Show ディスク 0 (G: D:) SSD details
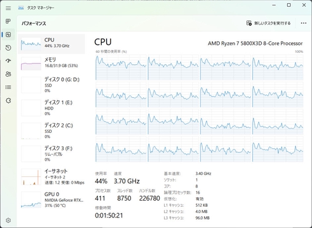This screenshot has height=228, width=312. pos(51,85)
